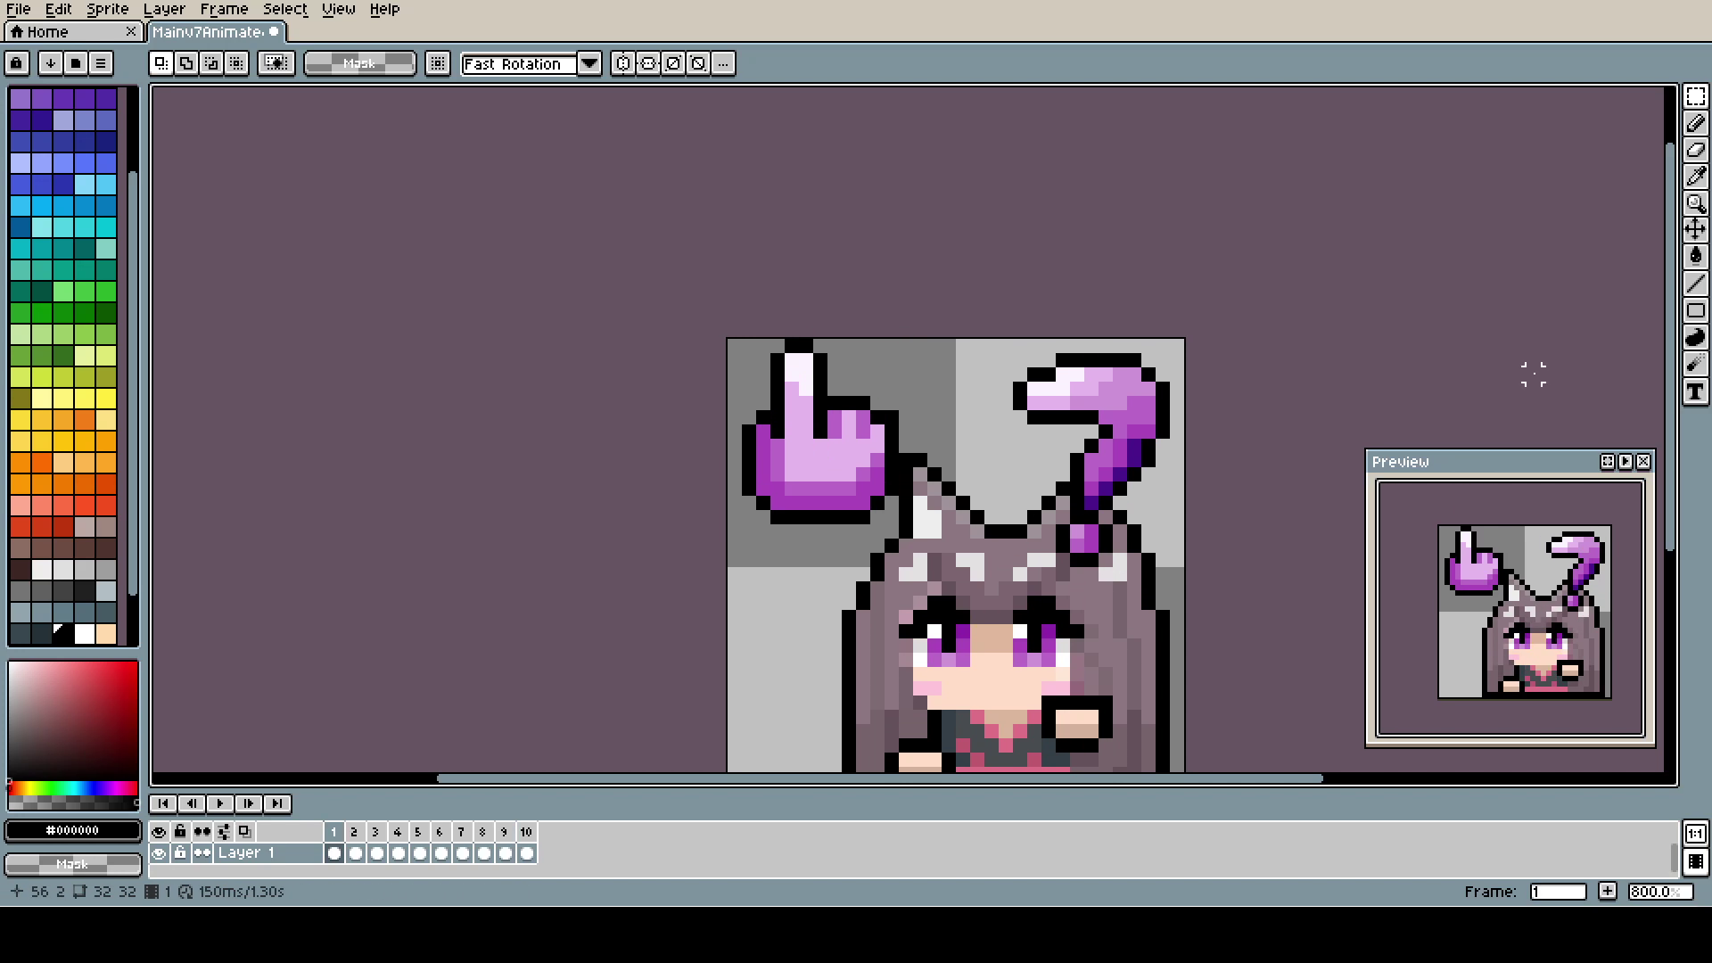Viewport: 1712px width, 963px height.
Task: Open the Fast Rotation dropdown arrow
Action: click(589, 63)
